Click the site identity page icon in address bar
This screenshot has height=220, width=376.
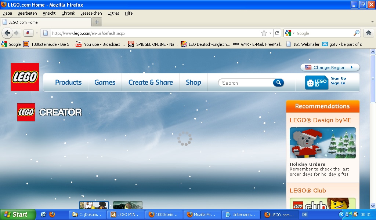(x=46, y=33)
